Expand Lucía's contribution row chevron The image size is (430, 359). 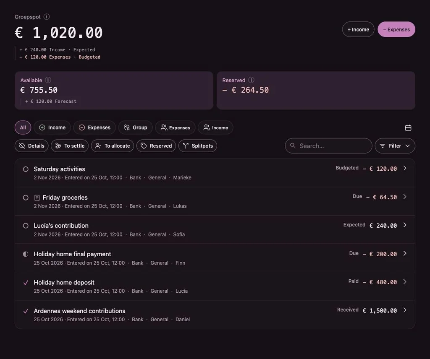[x=405, y=225]
